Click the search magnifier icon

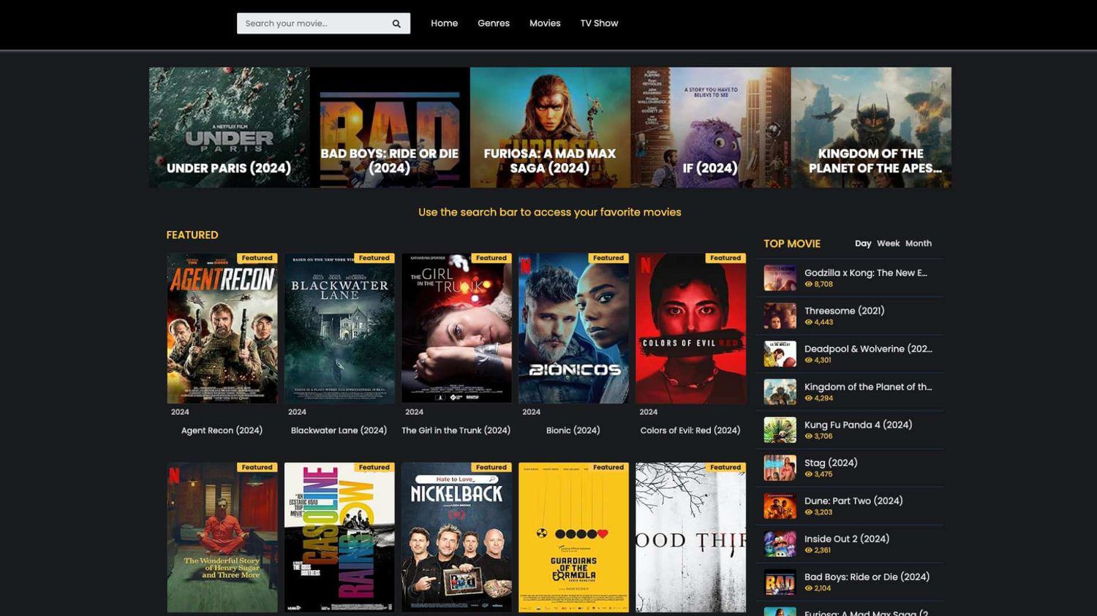[396, 23]
